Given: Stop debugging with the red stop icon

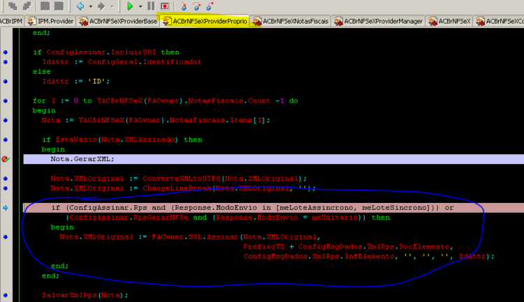Looking at the screenshot, I should pyautogui.click(x=165, y=6).
